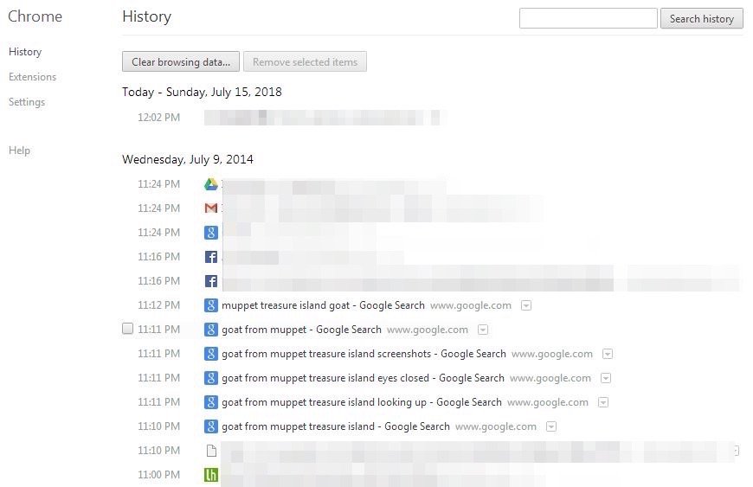Open goat from muppet Google Search link

coord(301,330)
